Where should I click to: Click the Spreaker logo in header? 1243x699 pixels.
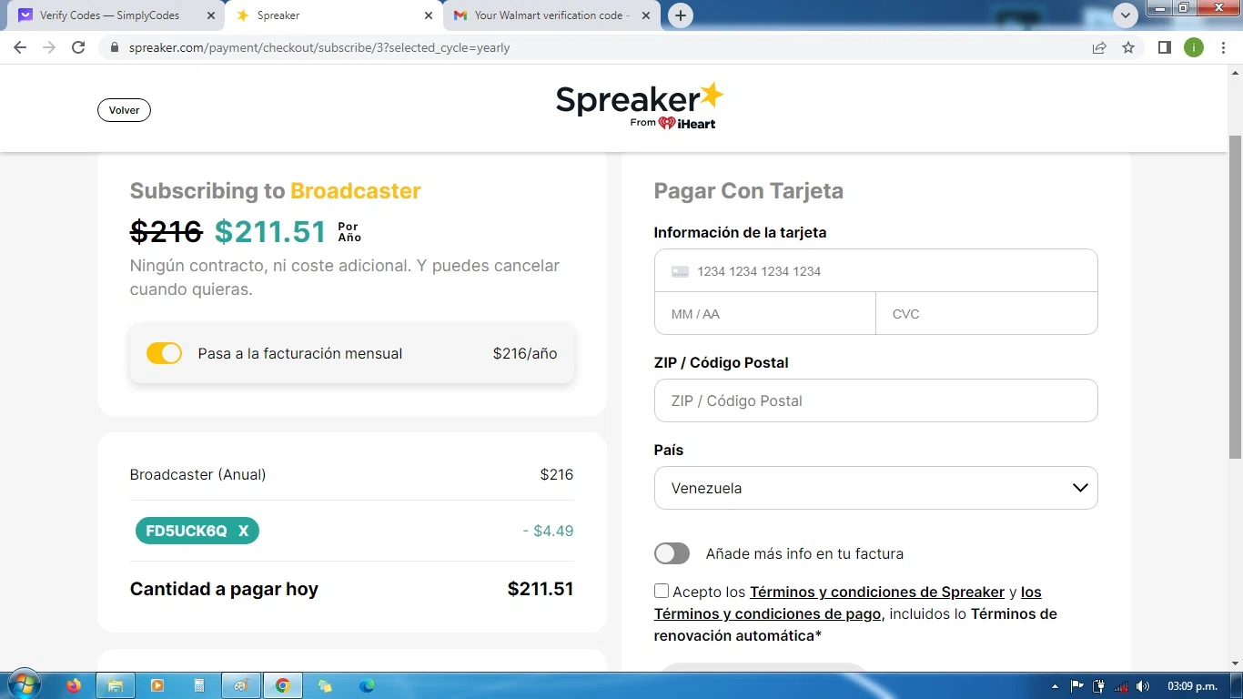640,106
